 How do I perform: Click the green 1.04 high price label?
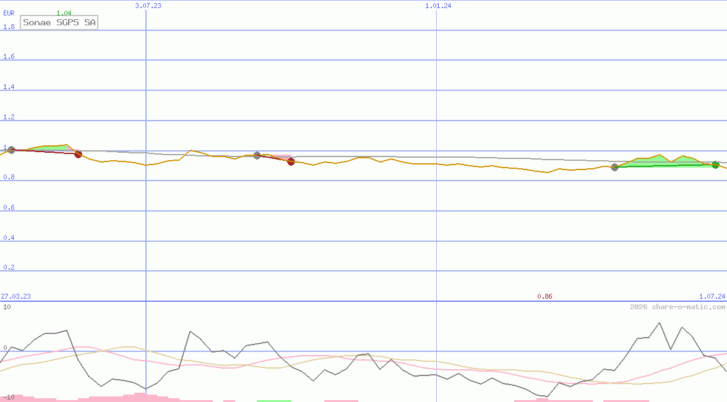tap(63, 13)
